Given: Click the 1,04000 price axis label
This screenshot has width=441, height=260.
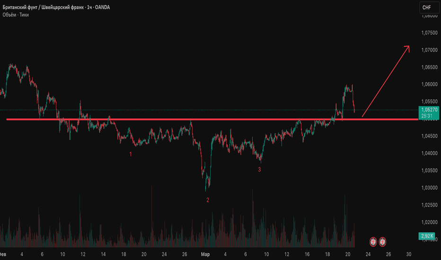Looking at the screenshot, I should 430,153.
